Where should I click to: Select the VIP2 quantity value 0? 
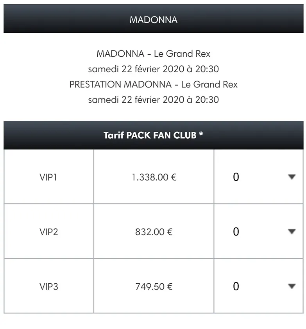236,232
